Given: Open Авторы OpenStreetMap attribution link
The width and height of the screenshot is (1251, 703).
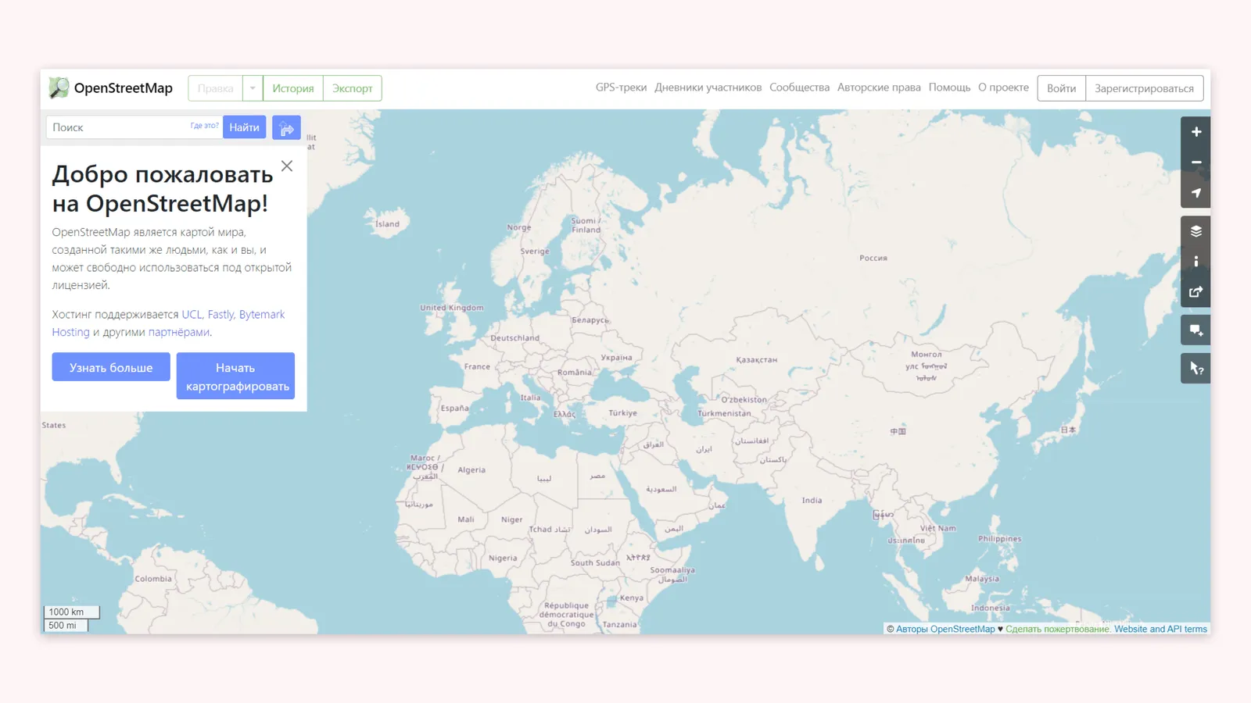Looking at the screenshot, I should 945,629.
